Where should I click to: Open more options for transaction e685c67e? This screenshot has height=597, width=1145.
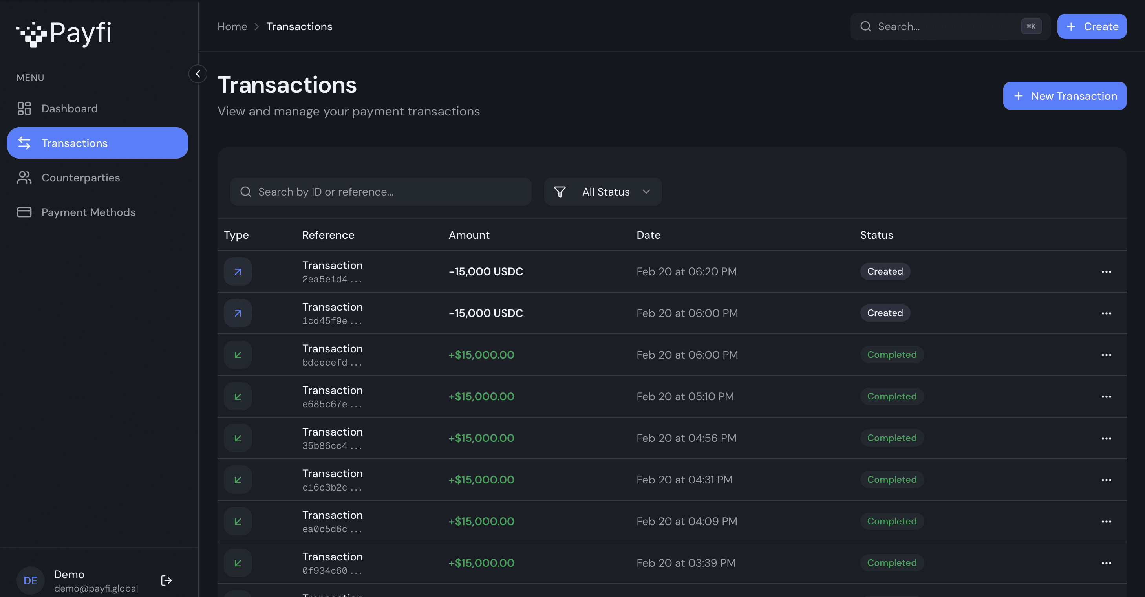(1106, 397)
